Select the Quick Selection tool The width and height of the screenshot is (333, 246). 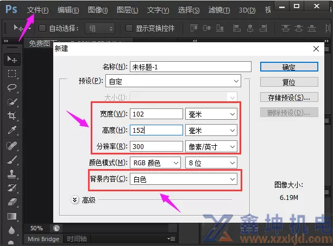click(12, 102)
